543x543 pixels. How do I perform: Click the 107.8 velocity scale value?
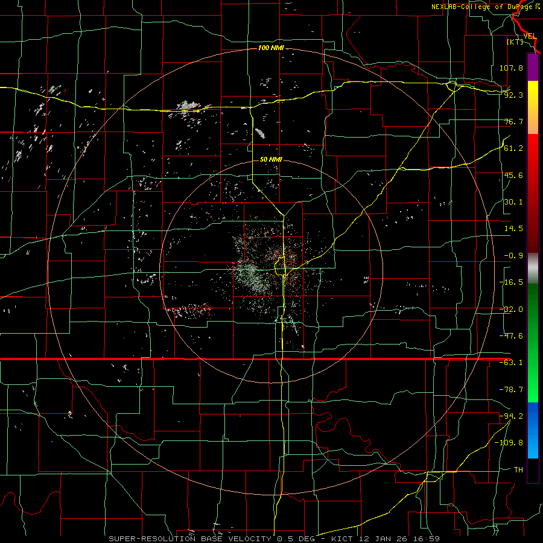511,68
